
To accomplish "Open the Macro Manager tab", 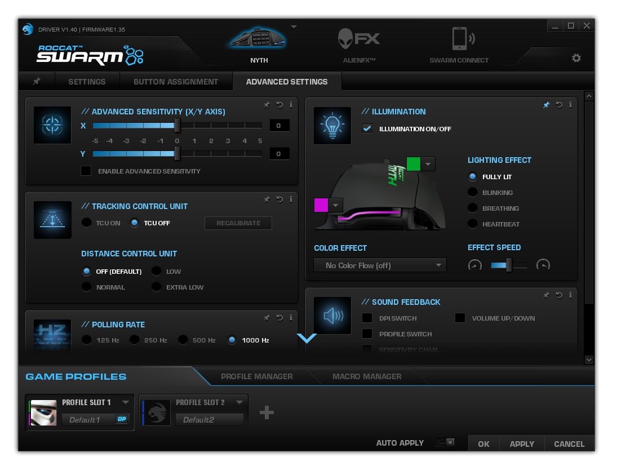I will (367, 376).
